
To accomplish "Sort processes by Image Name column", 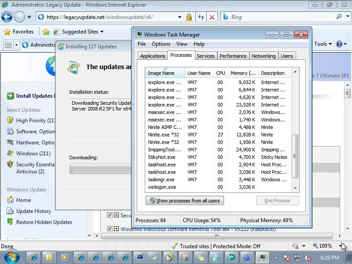I will pyautogui.click(x=165, y=73).
